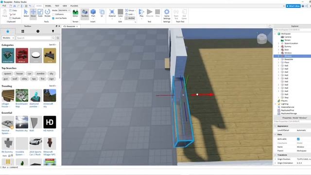Open Game Settings
The image size is (311, 175).
coord(167,14)
